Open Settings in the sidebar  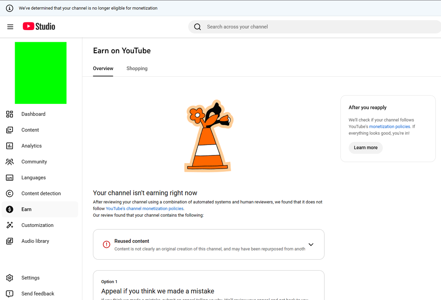point(40,278)
